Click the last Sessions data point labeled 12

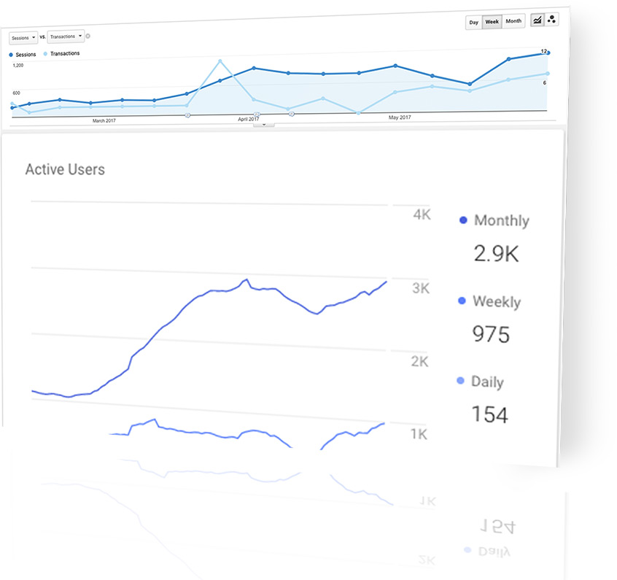pos(548,53)
